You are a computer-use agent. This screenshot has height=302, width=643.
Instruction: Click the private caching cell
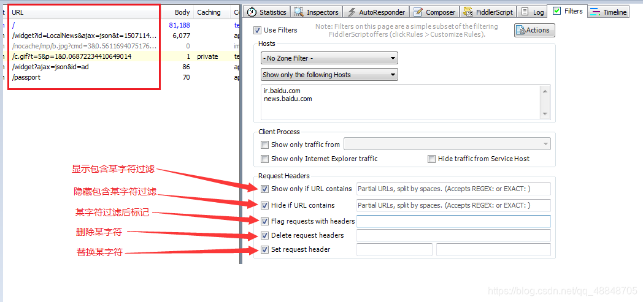tap(207, 56)
